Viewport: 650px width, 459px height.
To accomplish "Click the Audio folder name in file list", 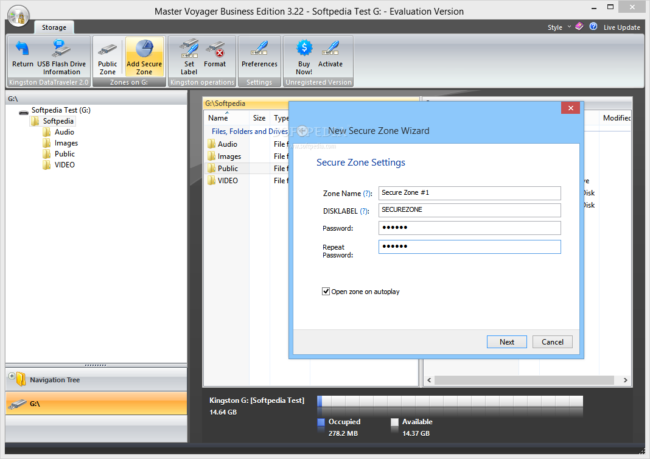I will (228, 144).
